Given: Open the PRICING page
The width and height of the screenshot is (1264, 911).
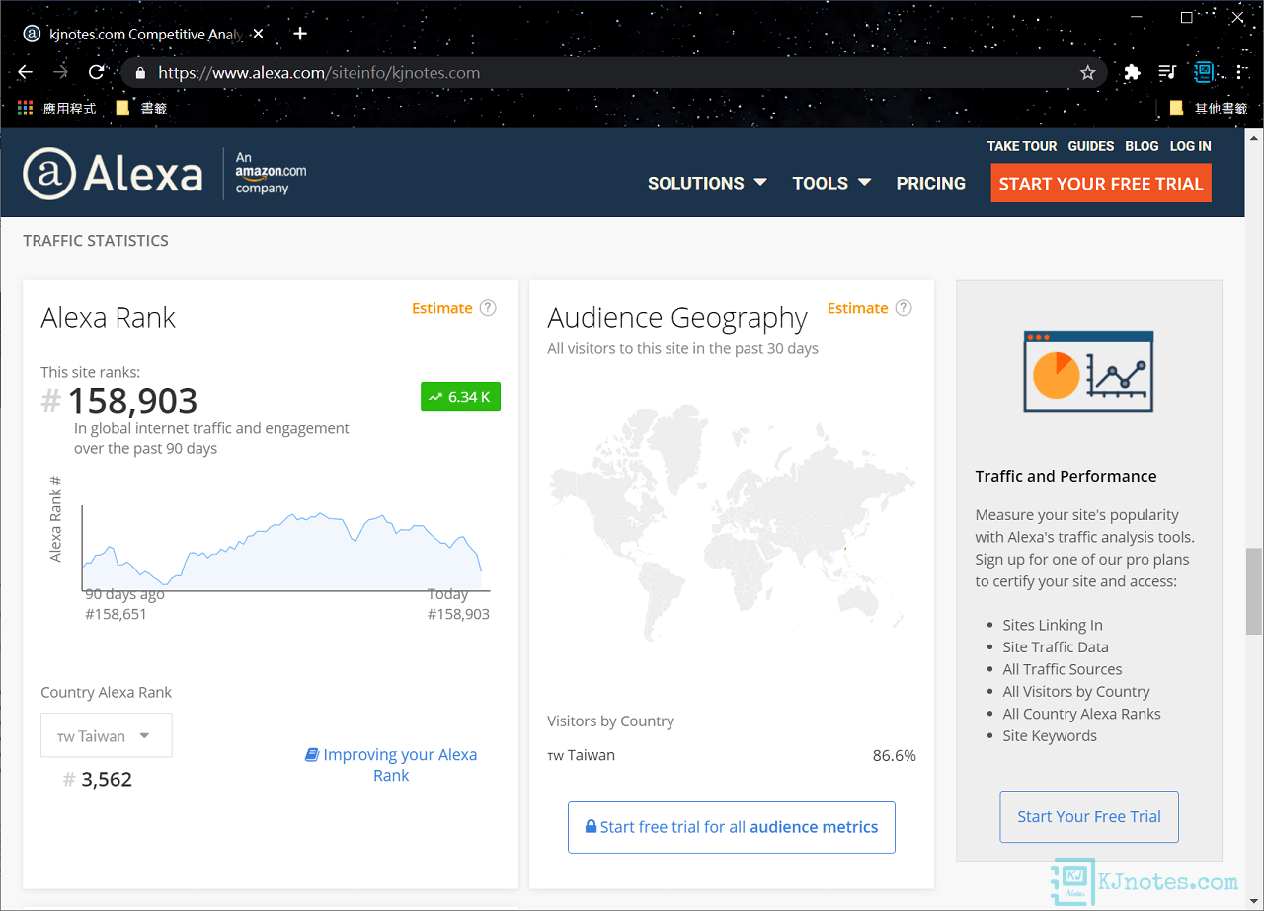Looking at the screenshot, I should pos(930,183).
